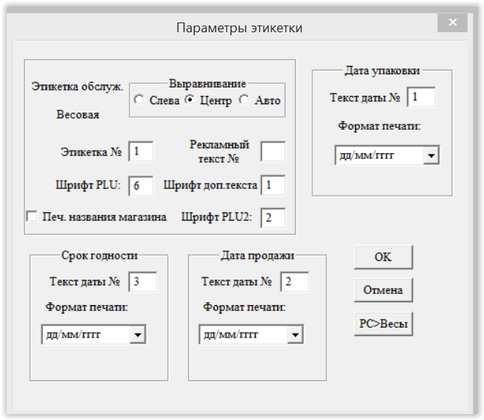This screenshot has width=484, height=420.
Task: Focus the Шрифт PLU input field
Action: point(141,185)
